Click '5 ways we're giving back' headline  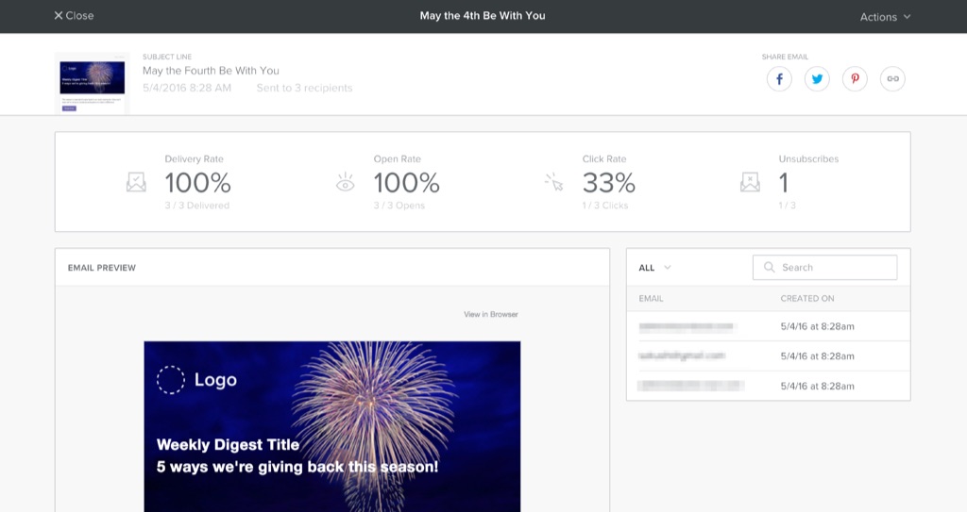(297, 467)
